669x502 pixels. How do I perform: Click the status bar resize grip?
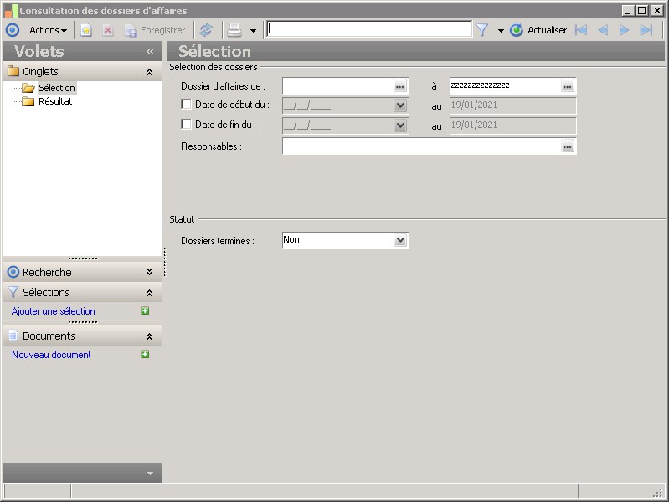tap(658, 492)
